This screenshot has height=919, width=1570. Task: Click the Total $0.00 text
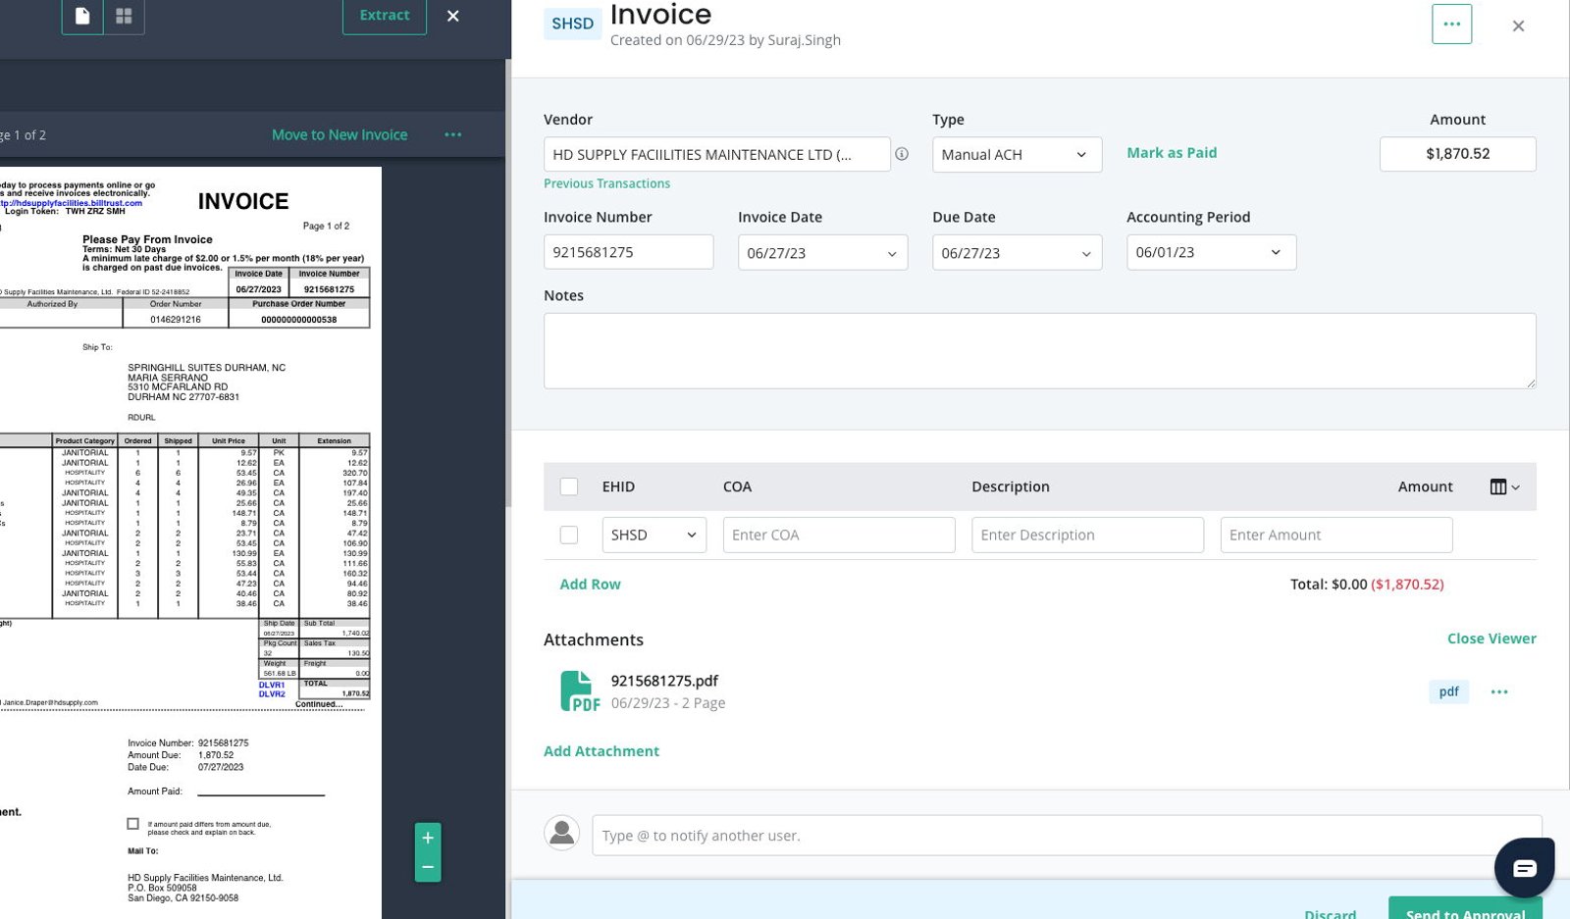[x=1329, y=584]
